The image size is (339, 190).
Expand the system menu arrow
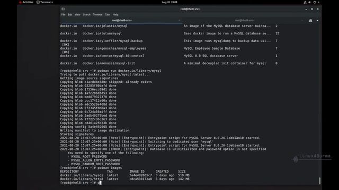click(318, 2)
